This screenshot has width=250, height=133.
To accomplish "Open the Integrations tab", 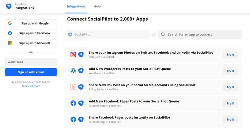I will (76, 6).
